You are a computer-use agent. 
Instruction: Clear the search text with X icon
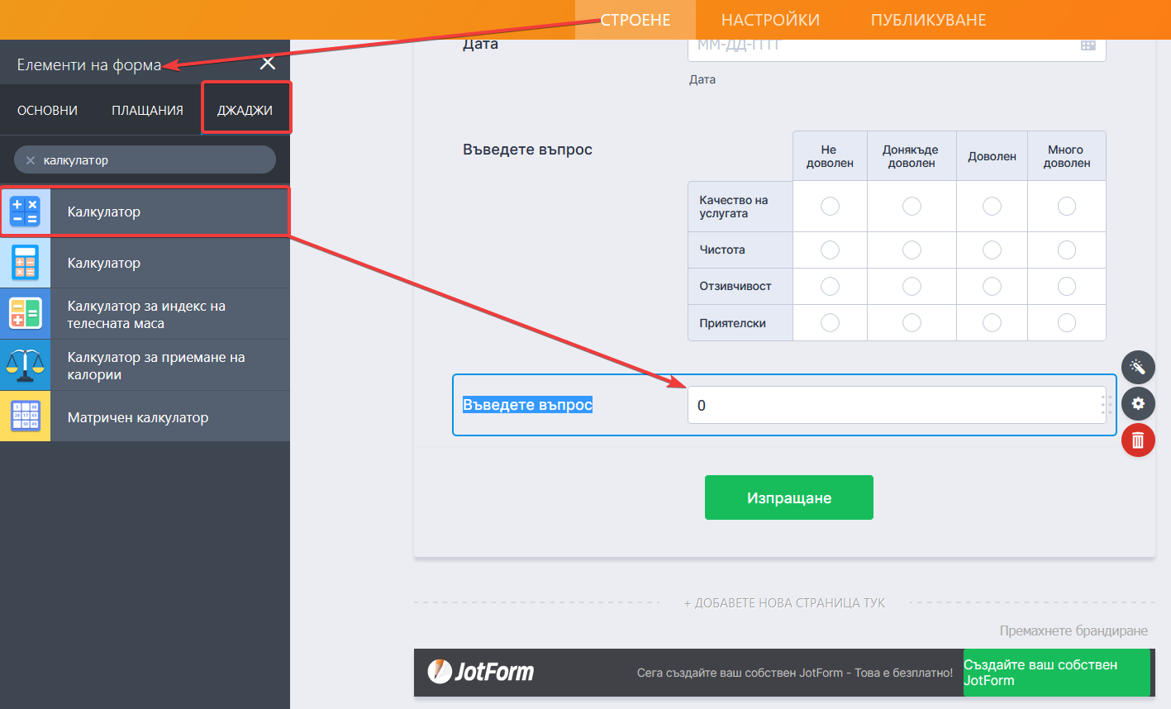(31, 160)
